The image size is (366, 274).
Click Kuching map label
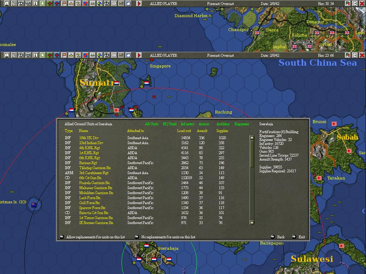(223, 112)
